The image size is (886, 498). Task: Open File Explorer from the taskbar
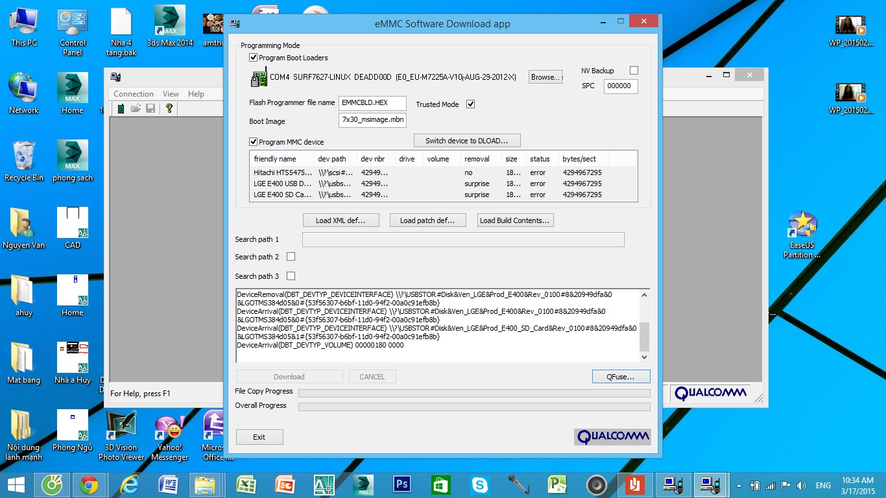pyautogui.click(x=205, y=484)
